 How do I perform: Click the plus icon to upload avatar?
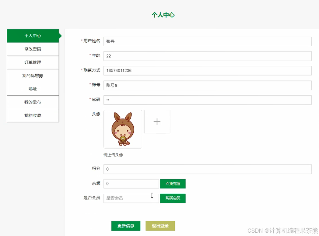(157, 122)
